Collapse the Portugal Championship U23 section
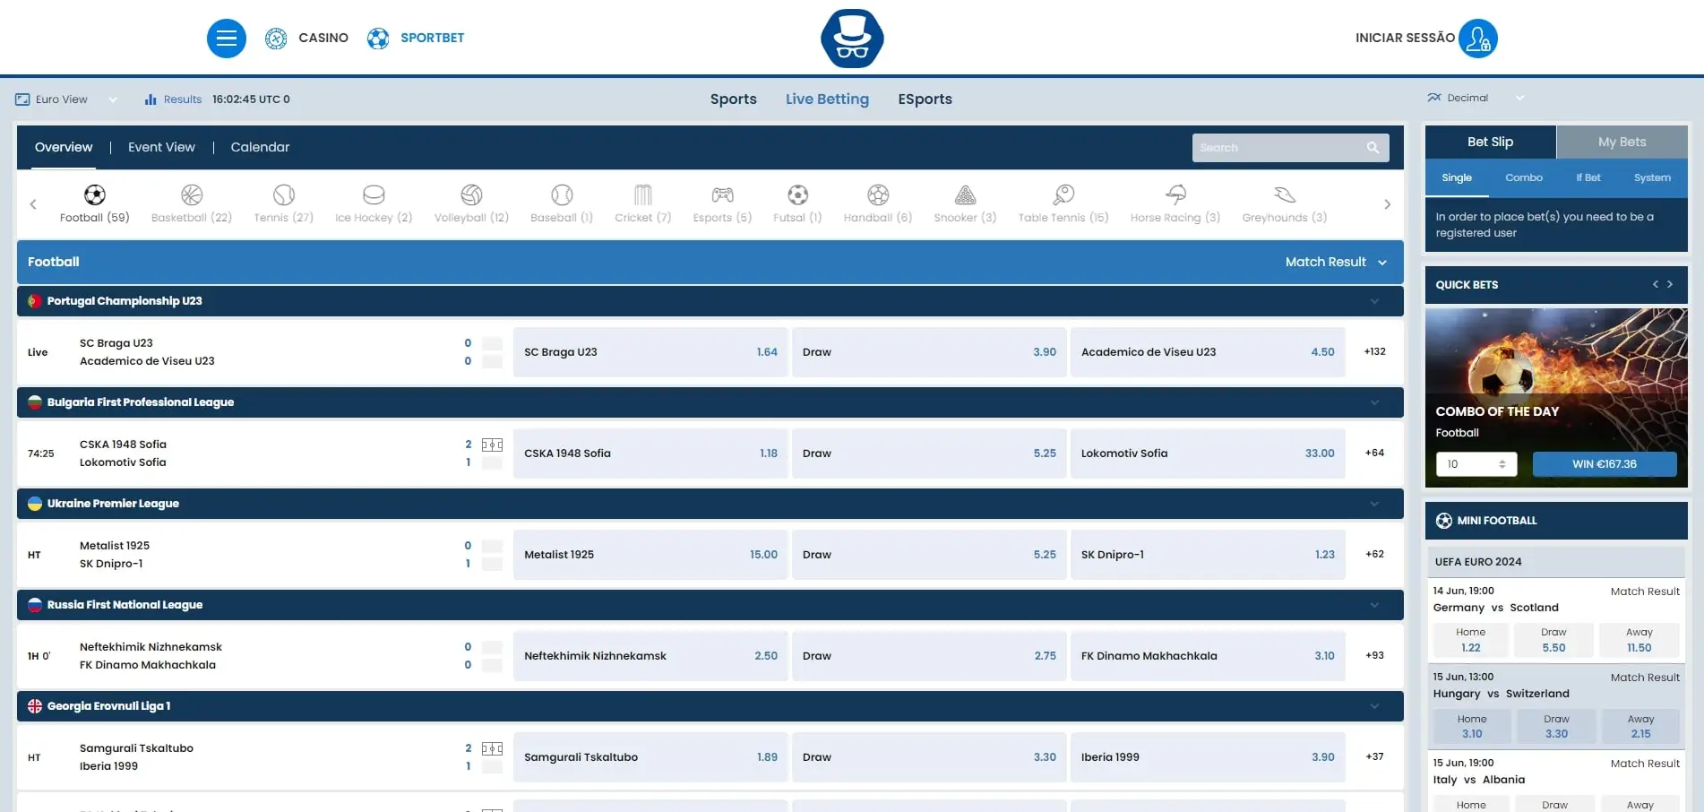Image resolution: width=1704 pixels, height=812 pixels. coord(1374,301)
